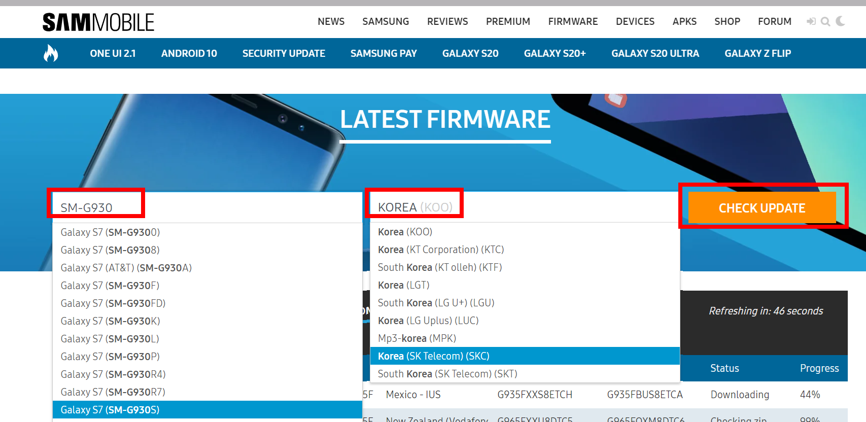Viewport: 866px width, 422px height.
Task: Open the login icon in header
Action: click(811, 21)
